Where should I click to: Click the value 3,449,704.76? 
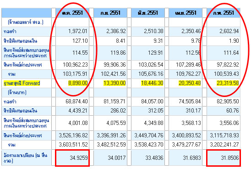(149, 135)
